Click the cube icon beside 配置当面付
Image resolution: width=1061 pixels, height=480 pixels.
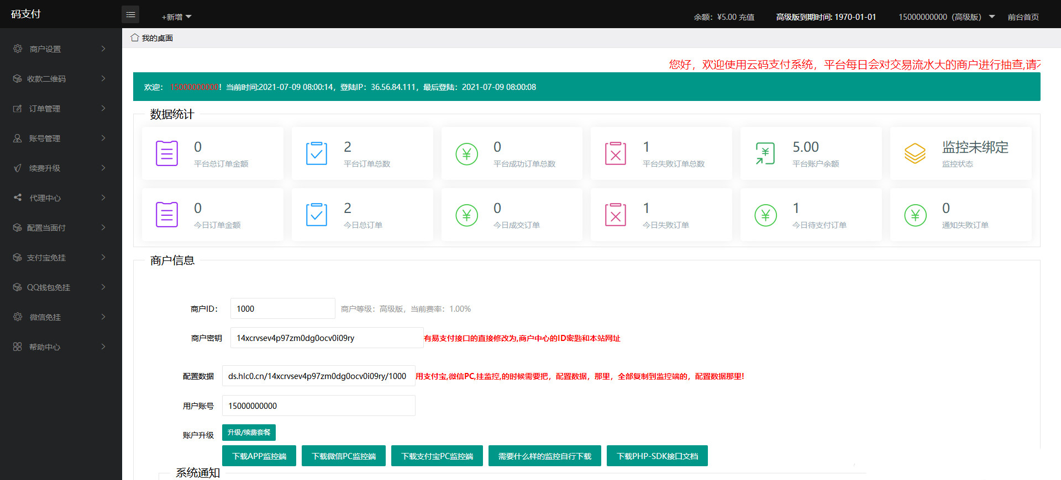tap(18, 227)
